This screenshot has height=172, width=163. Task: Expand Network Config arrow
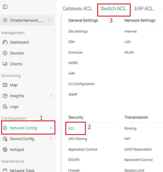click(51, 128)
